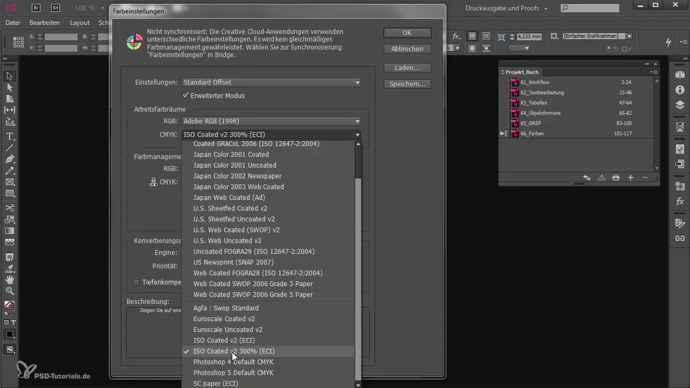This screenshot has width=690, height=388.
Task: Set K1_Workflow as style source
Action: [504, 82]
